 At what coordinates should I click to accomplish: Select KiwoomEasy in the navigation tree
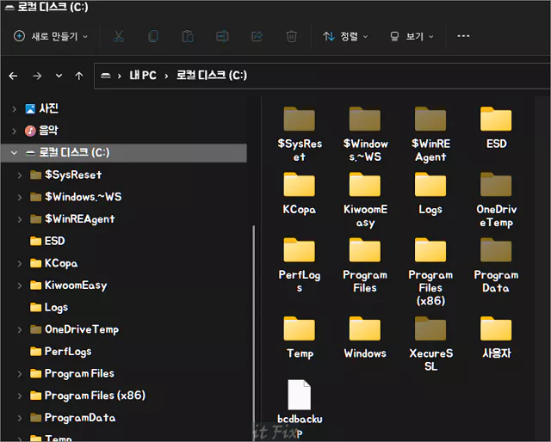click(69, 285)
